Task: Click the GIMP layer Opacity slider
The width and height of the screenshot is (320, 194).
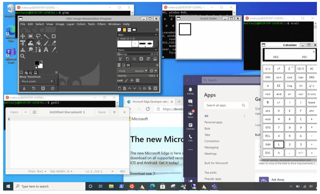Action: 138,75
